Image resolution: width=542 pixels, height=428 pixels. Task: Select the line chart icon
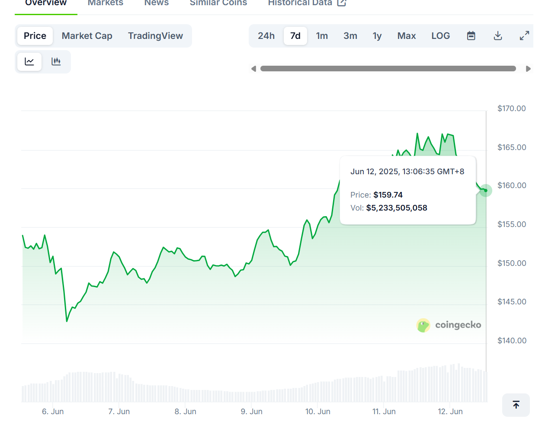tap(29, 61)
